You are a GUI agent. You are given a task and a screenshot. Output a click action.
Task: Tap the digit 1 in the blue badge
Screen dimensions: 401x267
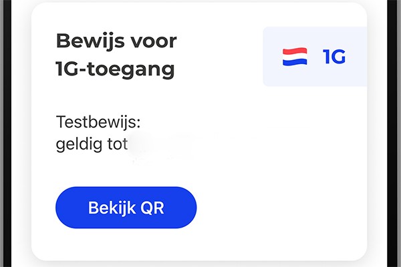coord(325,57)
